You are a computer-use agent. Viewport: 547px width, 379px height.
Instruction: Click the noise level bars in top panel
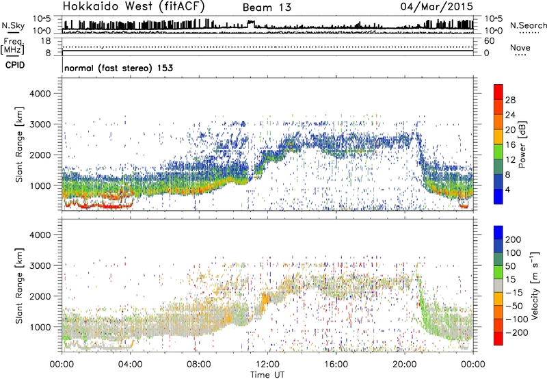(x=267, y=25)
